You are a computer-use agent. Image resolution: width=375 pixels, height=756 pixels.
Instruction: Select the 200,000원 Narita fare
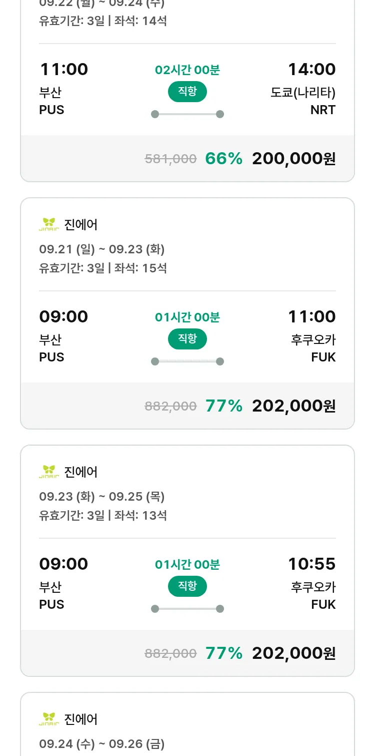293,159
